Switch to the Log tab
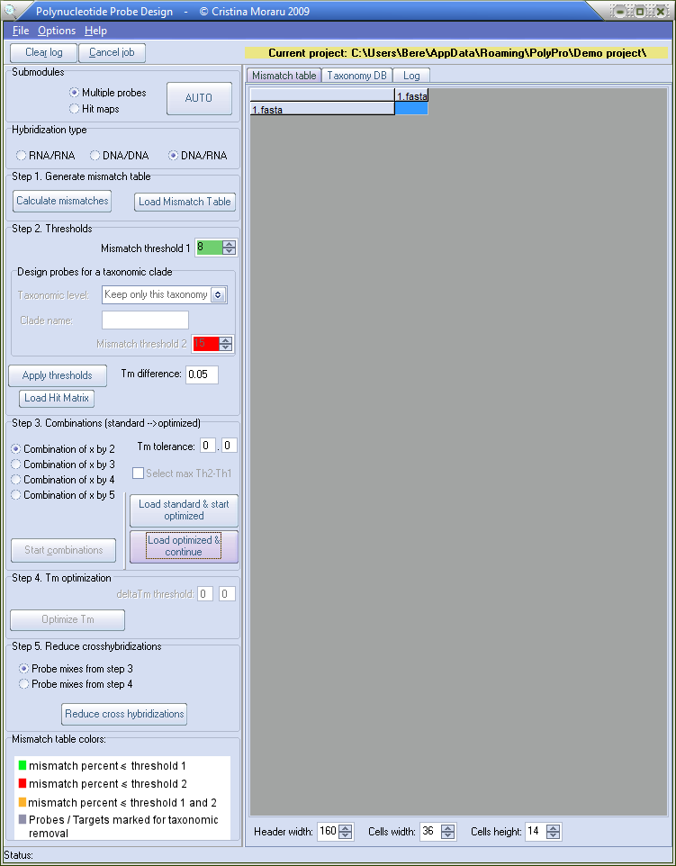This screenshot has width=676, height=866. [410, 76]
